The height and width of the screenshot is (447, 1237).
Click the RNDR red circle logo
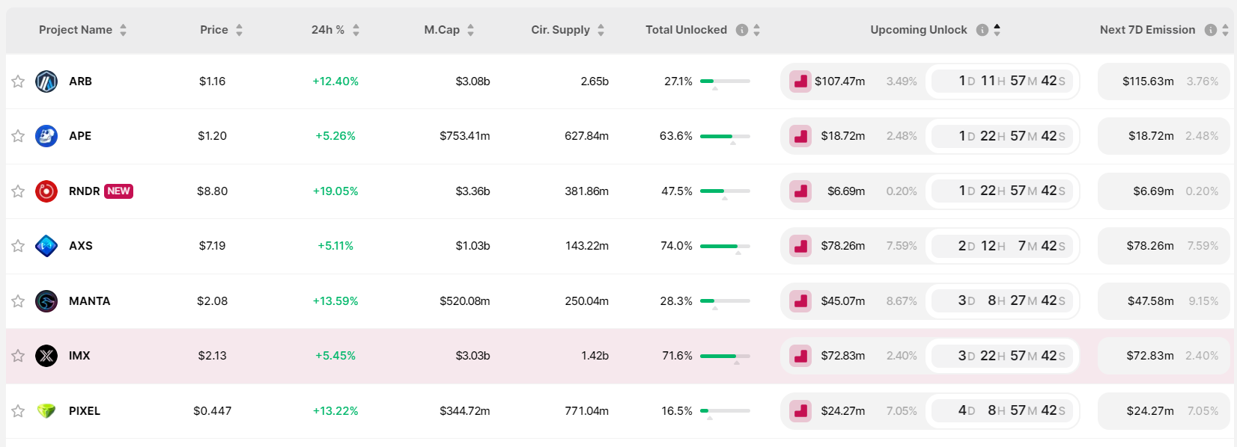tap(46, 191)
